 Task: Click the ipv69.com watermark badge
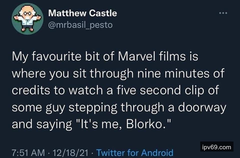click(x=217, y=147)
